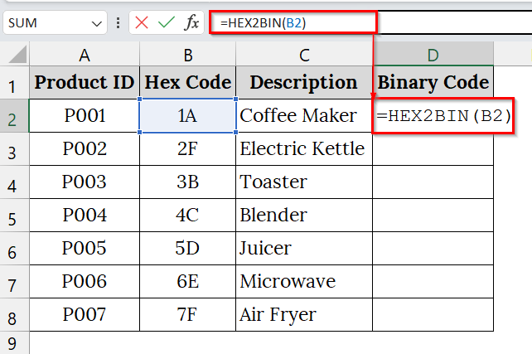The image size is (532, 354).
Task: Select empty Binary Code cell for Juicer
Action: click(x=433, y=249)
